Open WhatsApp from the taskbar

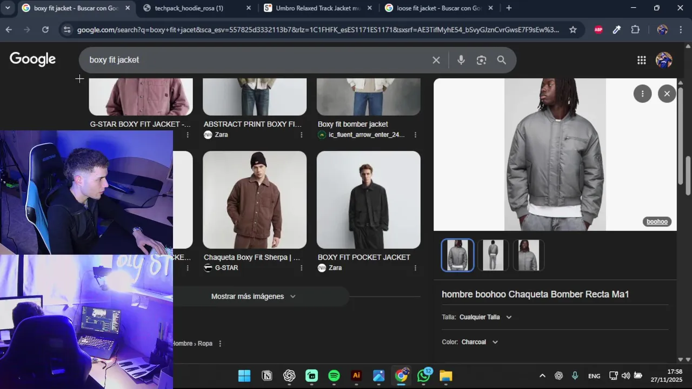point(424,376)
